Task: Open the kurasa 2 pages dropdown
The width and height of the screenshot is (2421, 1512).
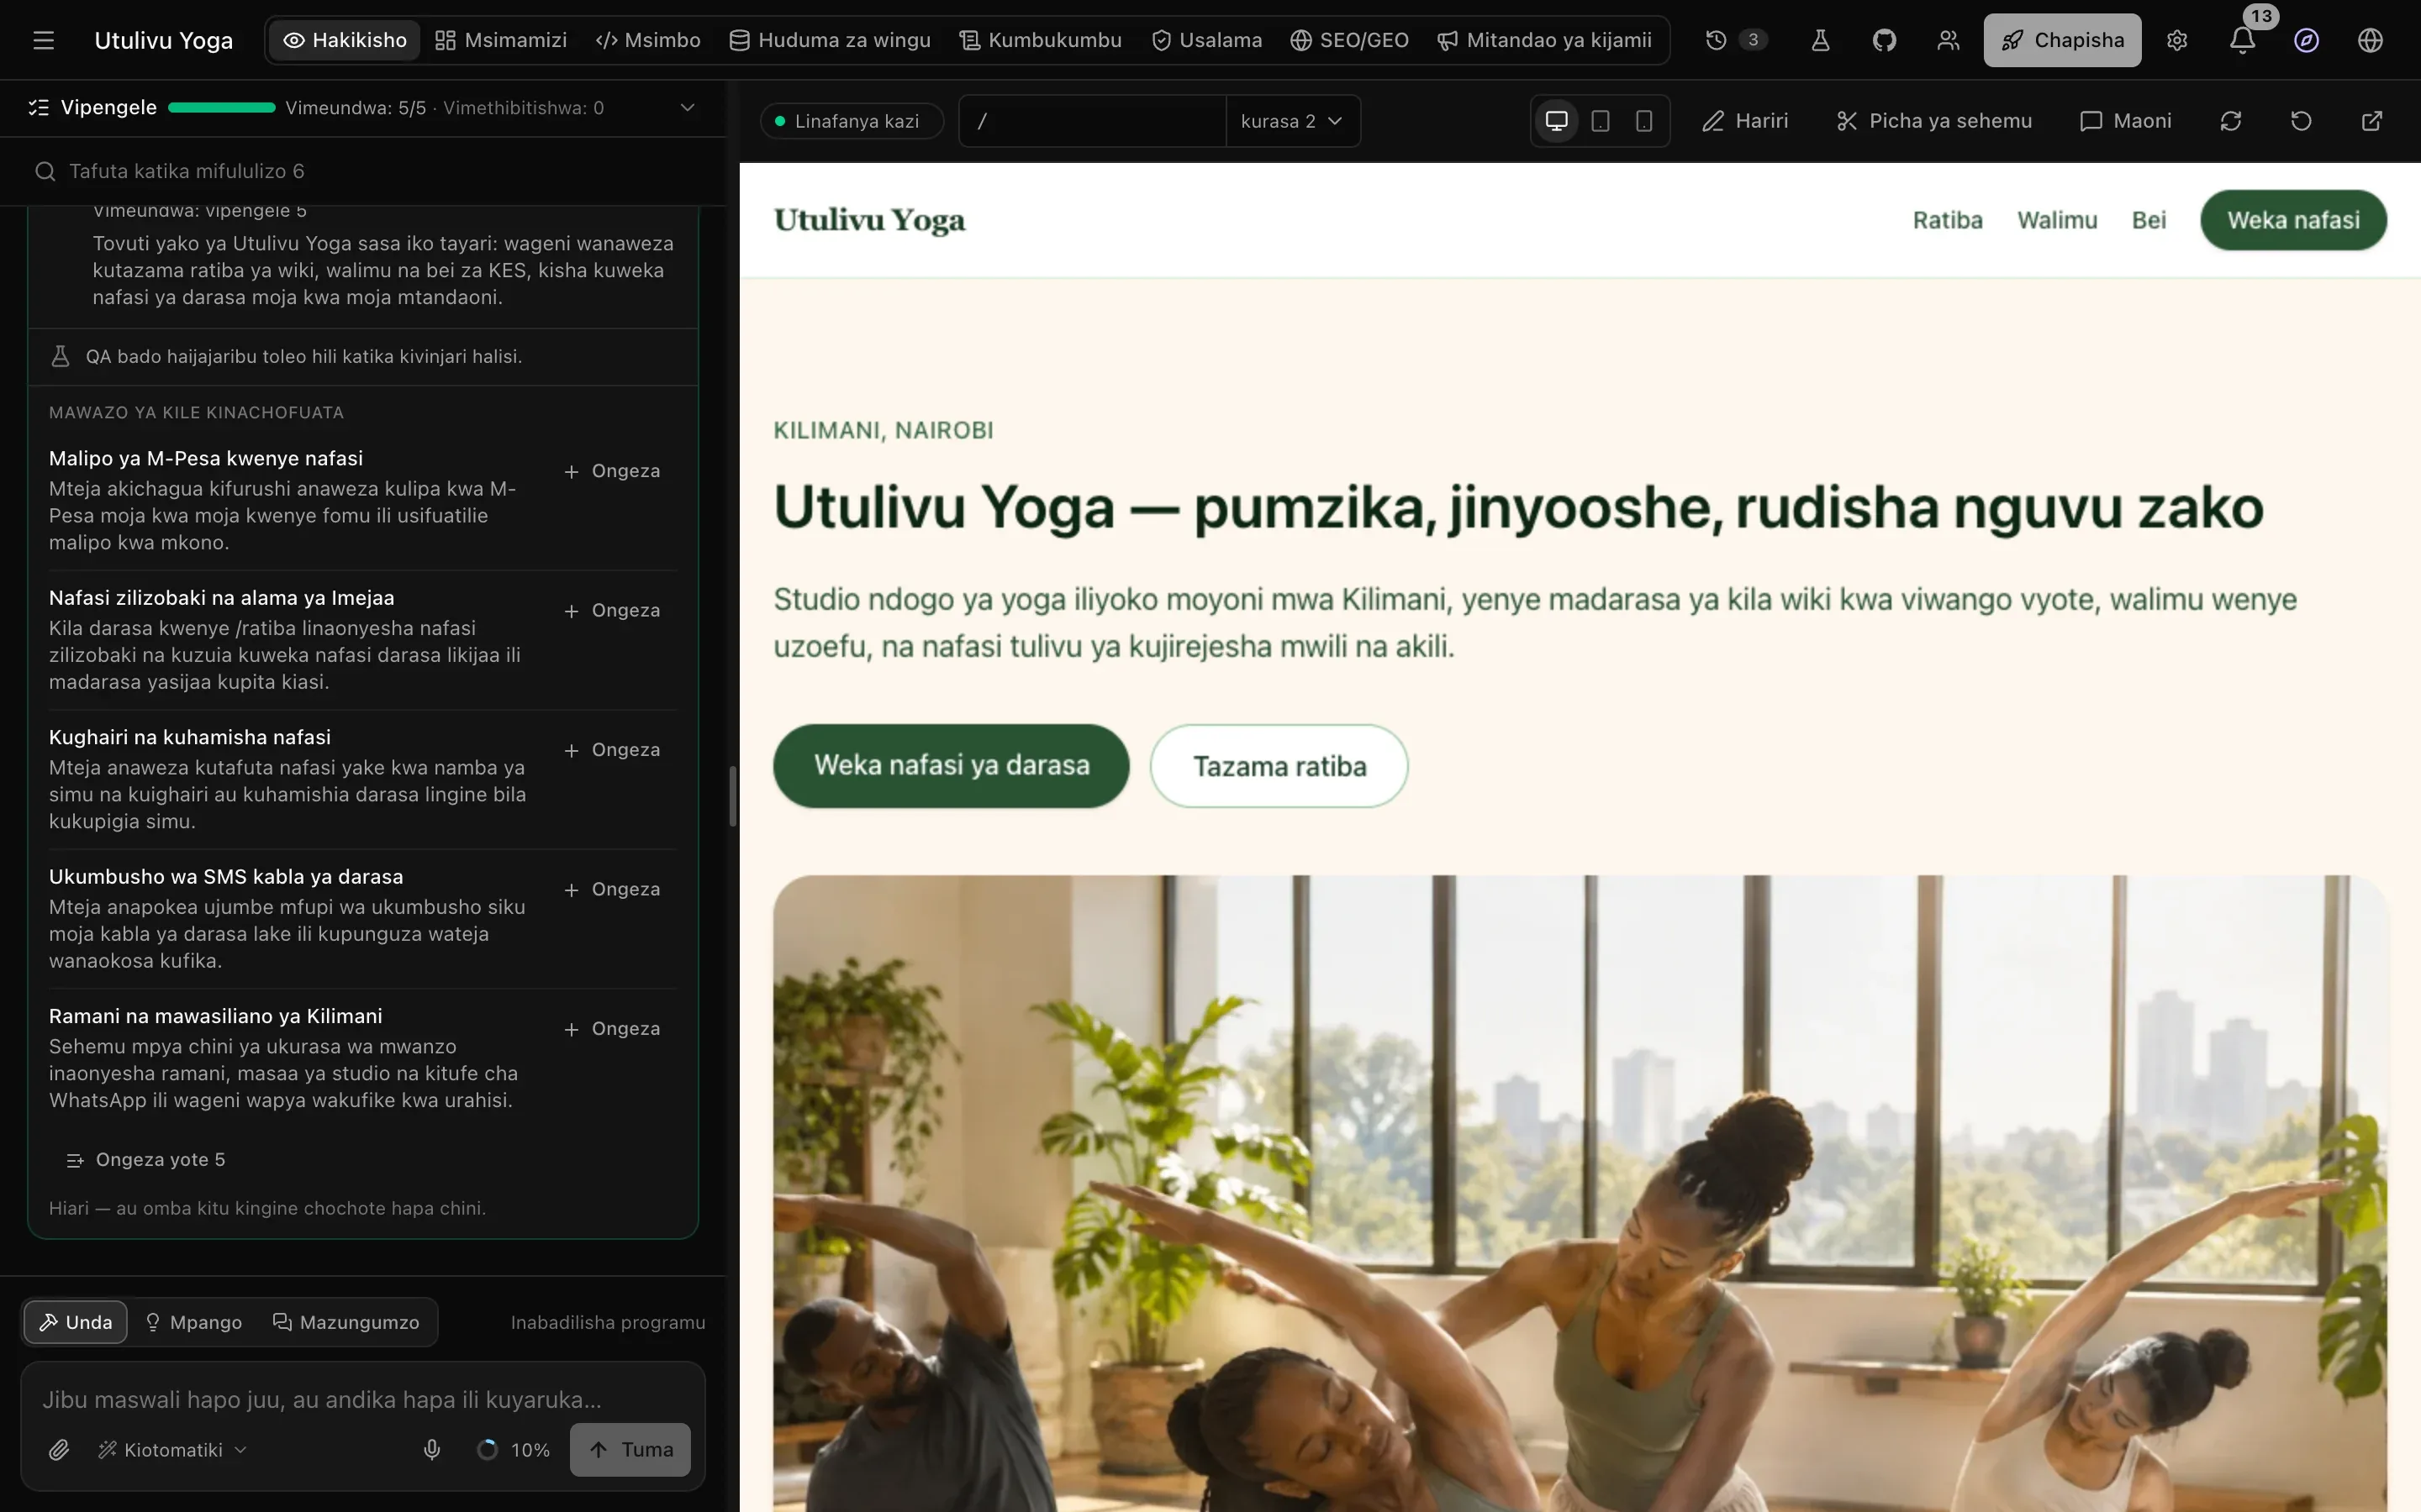Action: pos(1291,121)
